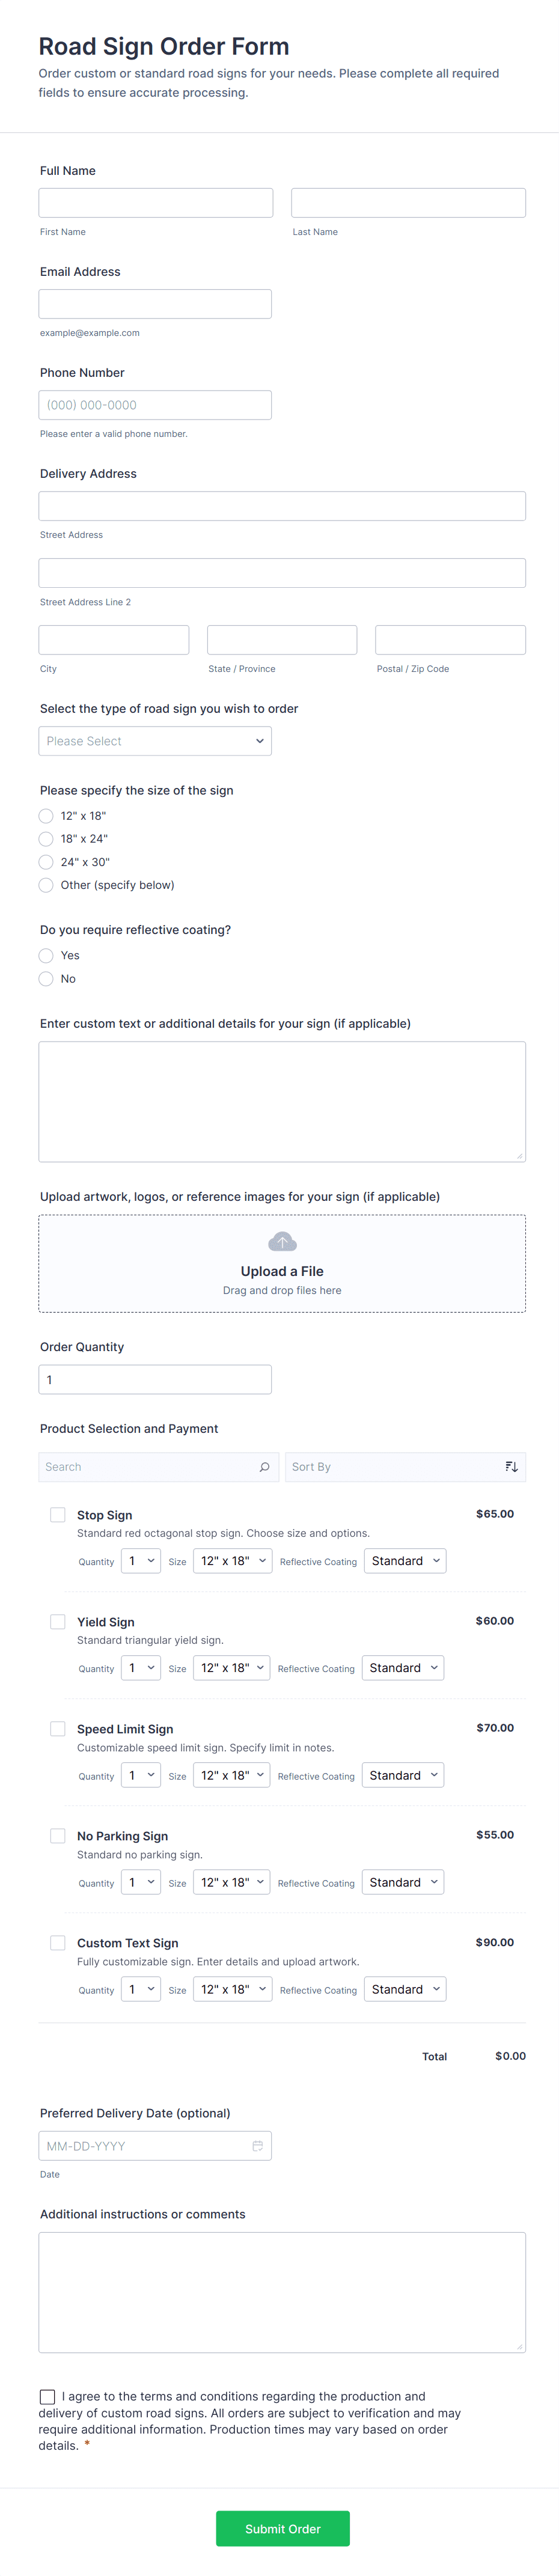The height and width of the screenshot is (2576, 559).
Task: Open No Parking Sign reflective coating dropdown
Action: pos(403,1882)
